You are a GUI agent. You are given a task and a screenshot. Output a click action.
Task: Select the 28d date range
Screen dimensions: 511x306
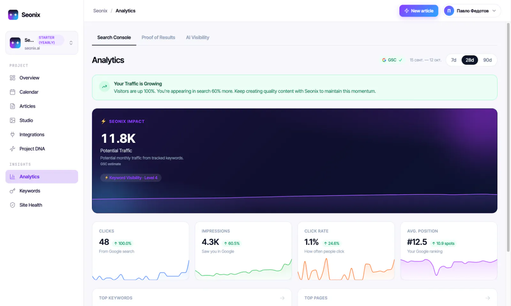pyautogui.click(x=470, y=60)
